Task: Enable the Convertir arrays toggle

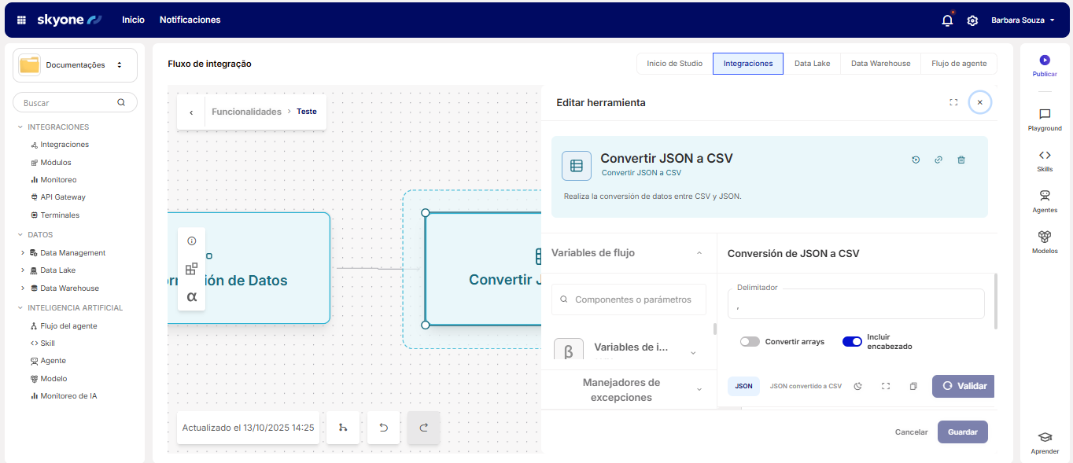Action: tap(750, 342)
